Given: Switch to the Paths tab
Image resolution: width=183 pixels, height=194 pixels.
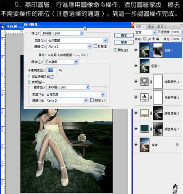Looking at the screenshot, I should tap(161, 27).
